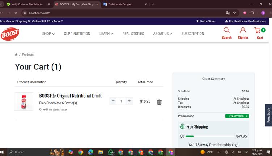Show hidden system tray icons
Screen dimensions: 272x156
(220, 152)
